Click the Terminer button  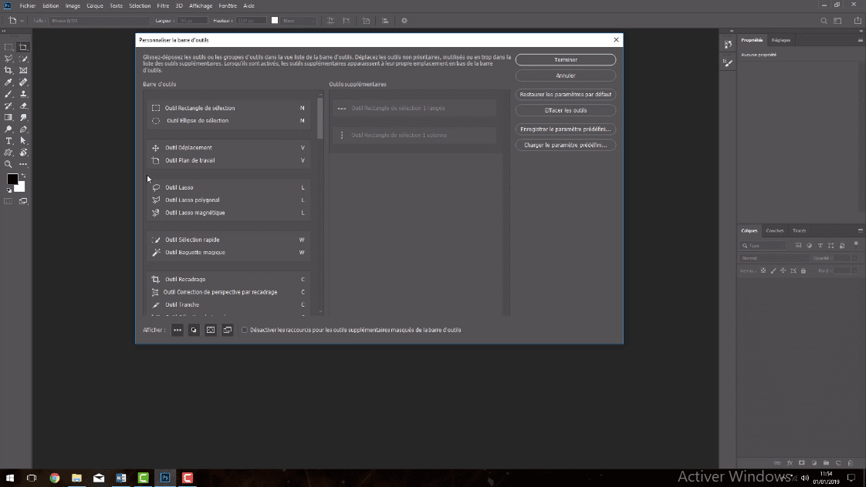point(566,59)
